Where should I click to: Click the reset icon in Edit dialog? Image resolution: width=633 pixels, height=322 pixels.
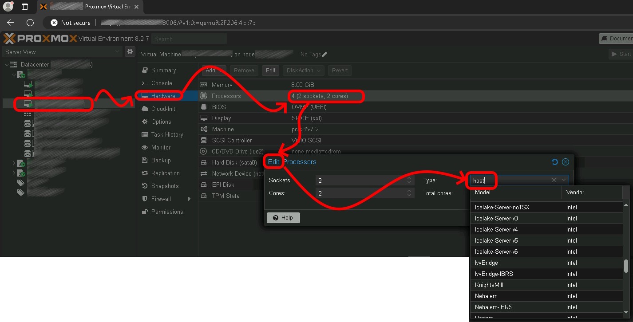coord(554,162)
